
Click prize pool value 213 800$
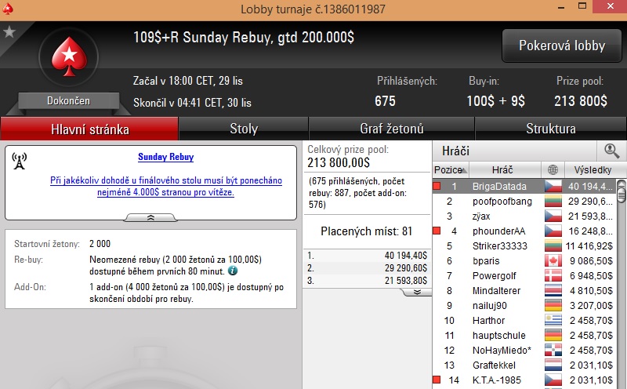click(x=580, y=101)
